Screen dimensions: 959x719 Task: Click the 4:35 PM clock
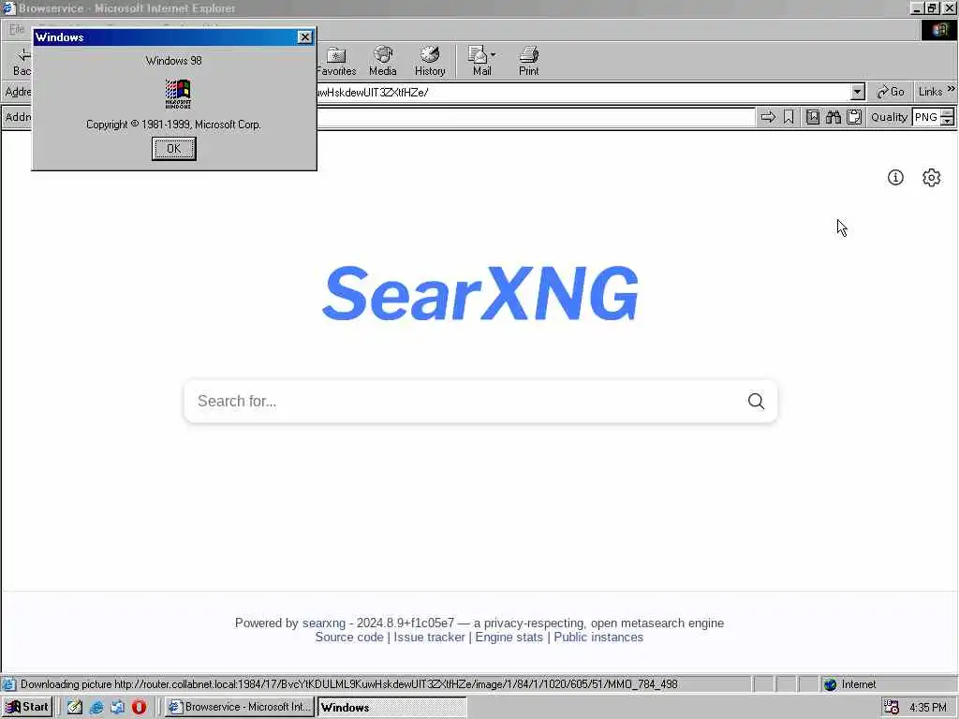928,708
